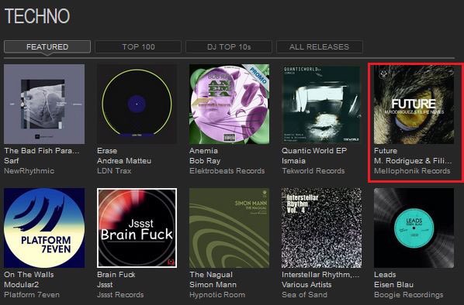The width and height of the screenshot is (464, 305).
Task: Visit artist Ismaia's page
Action: click(x=293, y=160)
